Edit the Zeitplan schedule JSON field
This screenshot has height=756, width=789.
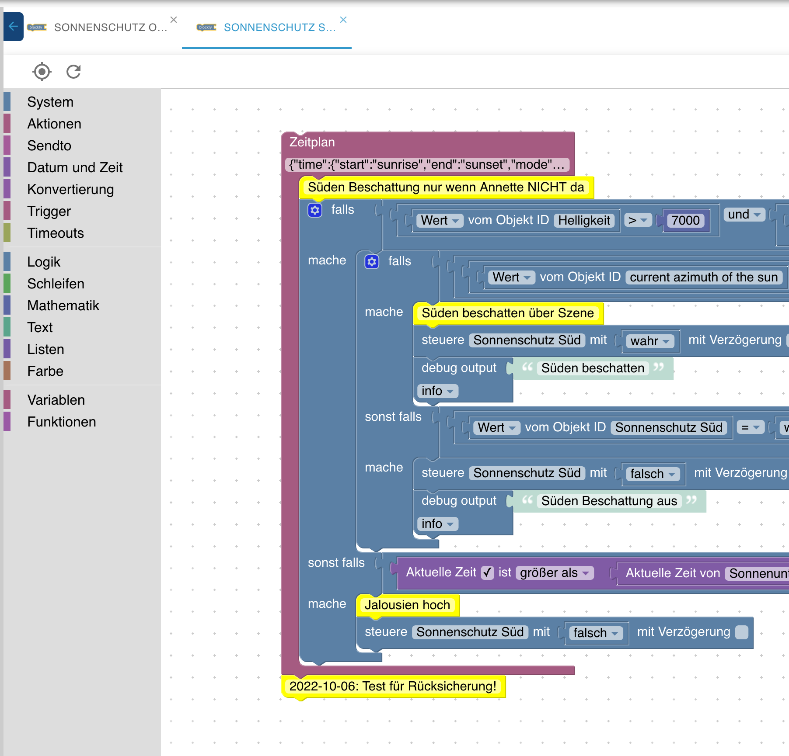(427, 165)
